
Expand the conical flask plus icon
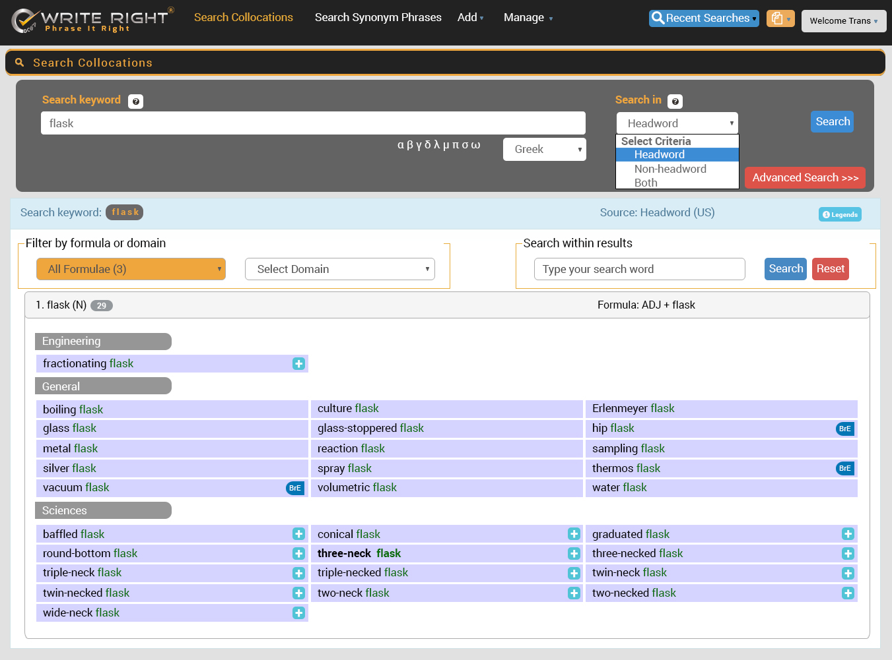pos(574,534)
